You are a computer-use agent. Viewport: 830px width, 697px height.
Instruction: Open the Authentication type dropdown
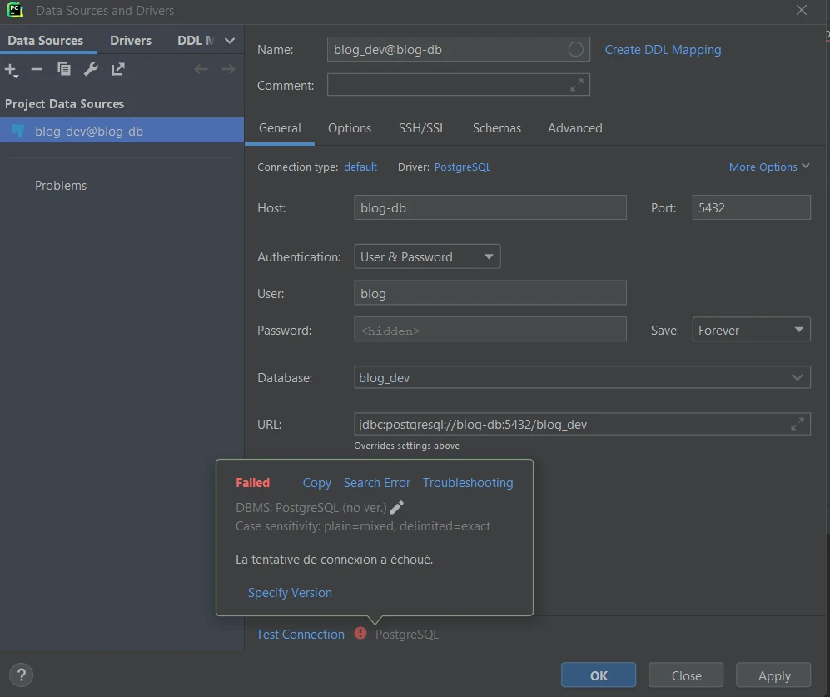427,256
